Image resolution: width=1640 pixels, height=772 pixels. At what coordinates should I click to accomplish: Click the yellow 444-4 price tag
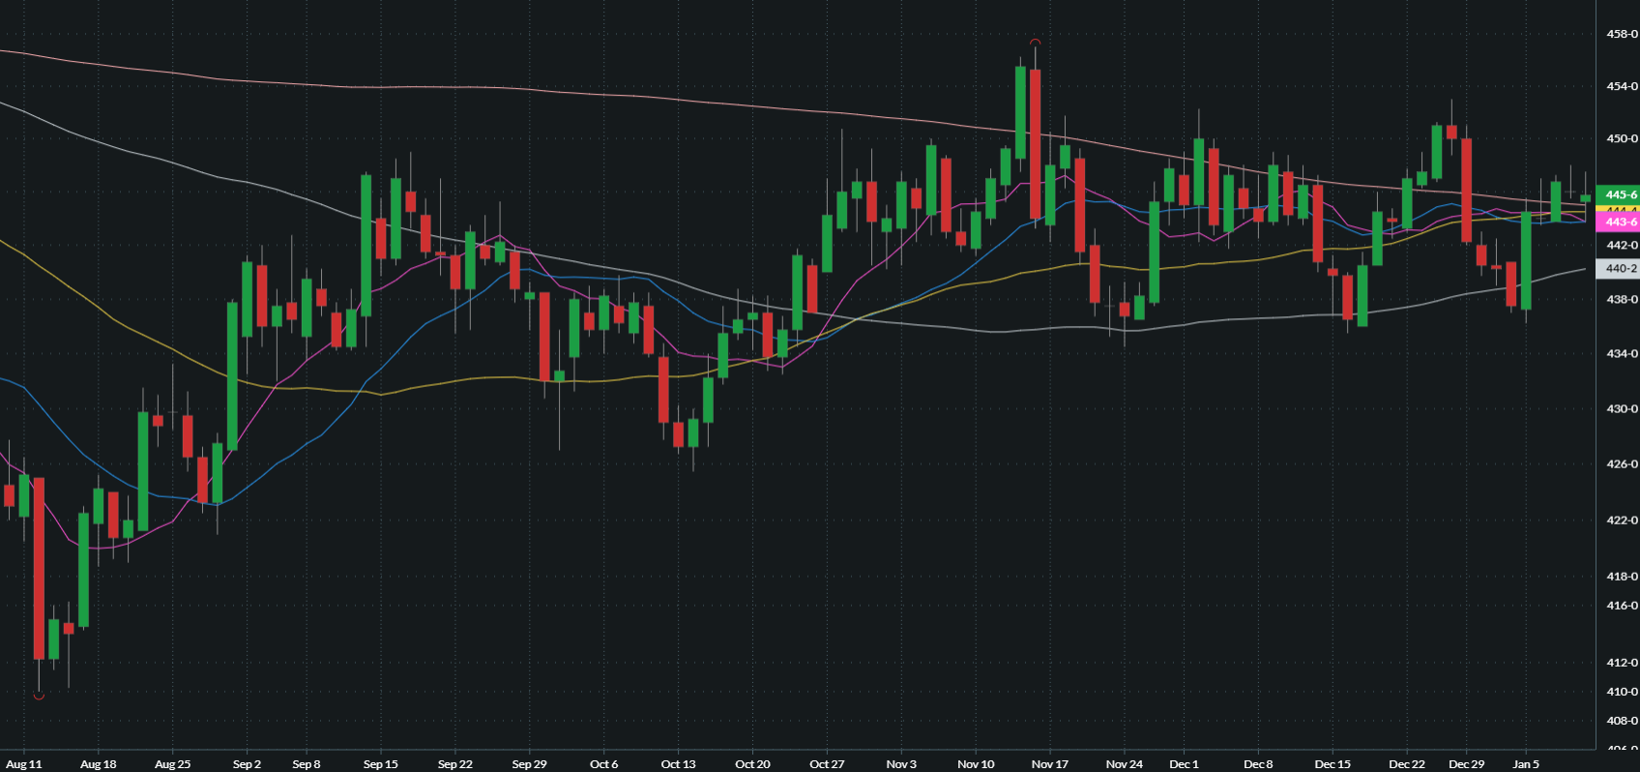click(1617, 209)
